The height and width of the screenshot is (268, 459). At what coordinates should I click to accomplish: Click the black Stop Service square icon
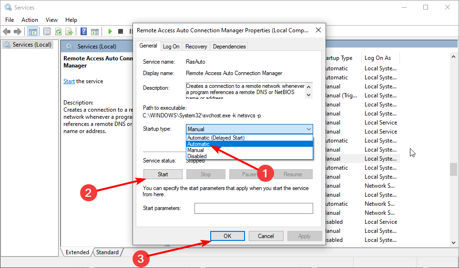120,31
